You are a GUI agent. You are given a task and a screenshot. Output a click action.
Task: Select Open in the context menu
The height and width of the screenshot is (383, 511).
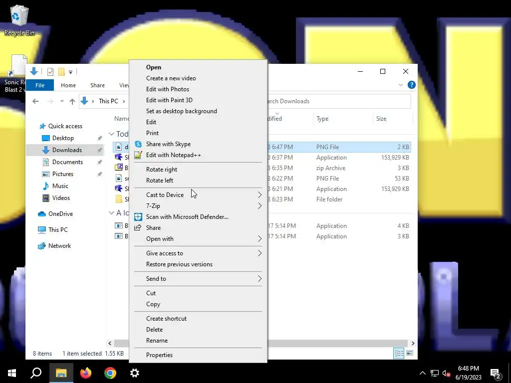(198, 67)
